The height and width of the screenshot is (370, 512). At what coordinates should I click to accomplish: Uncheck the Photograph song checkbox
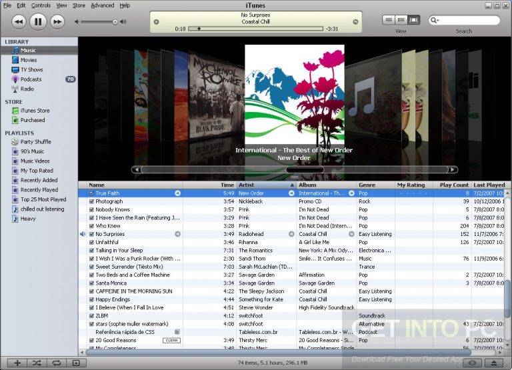point(92,201)
